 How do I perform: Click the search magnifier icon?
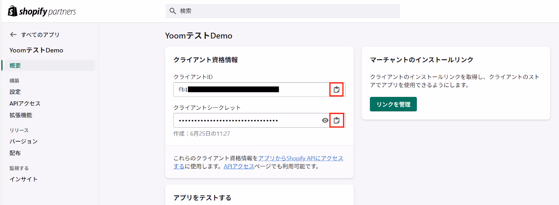pos(173,11)
